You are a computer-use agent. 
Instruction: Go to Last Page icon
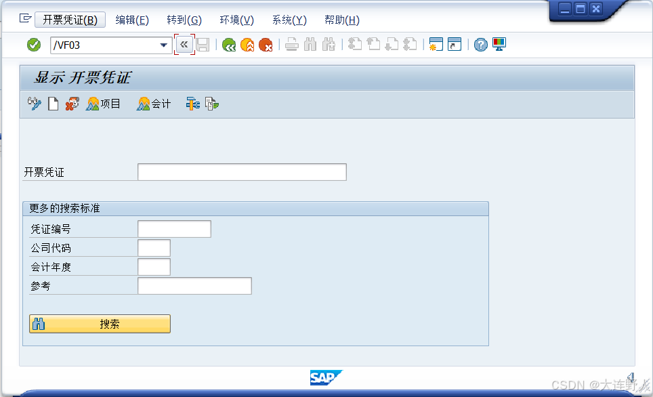[x=410, y=44]
